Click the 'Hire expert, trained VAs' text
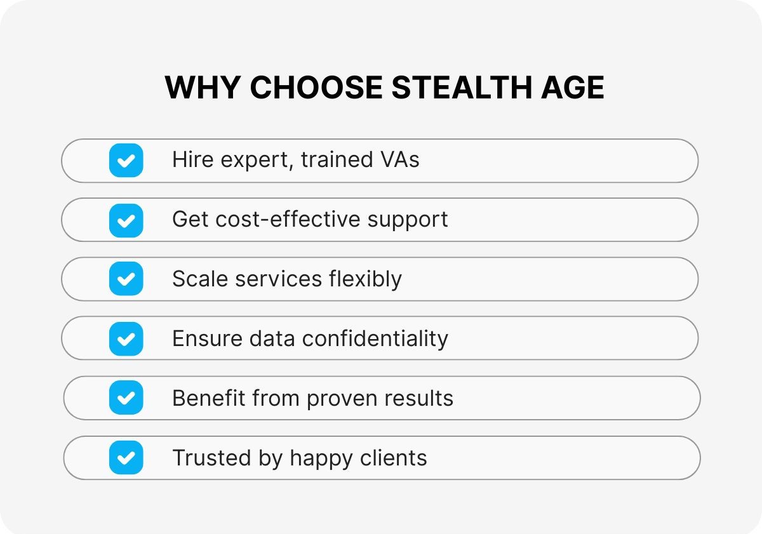 pyautogui.click(x=295, y=160)
